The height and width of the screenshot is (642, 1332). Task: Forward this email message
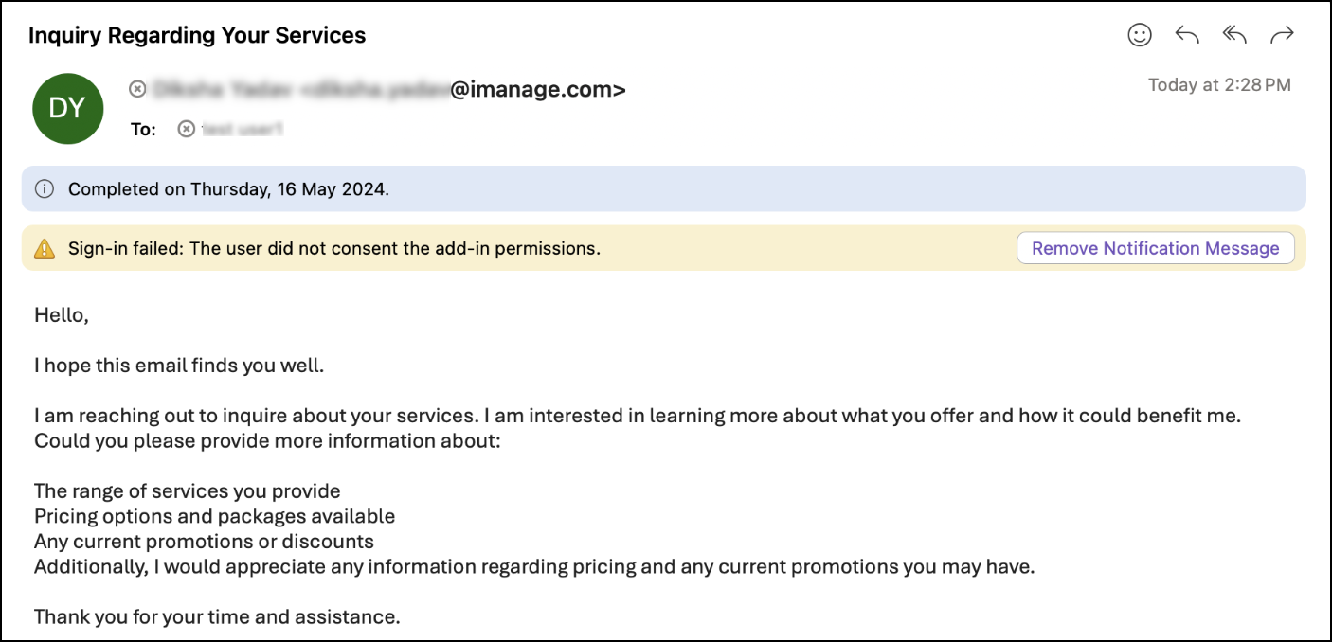coord(1282,35)
